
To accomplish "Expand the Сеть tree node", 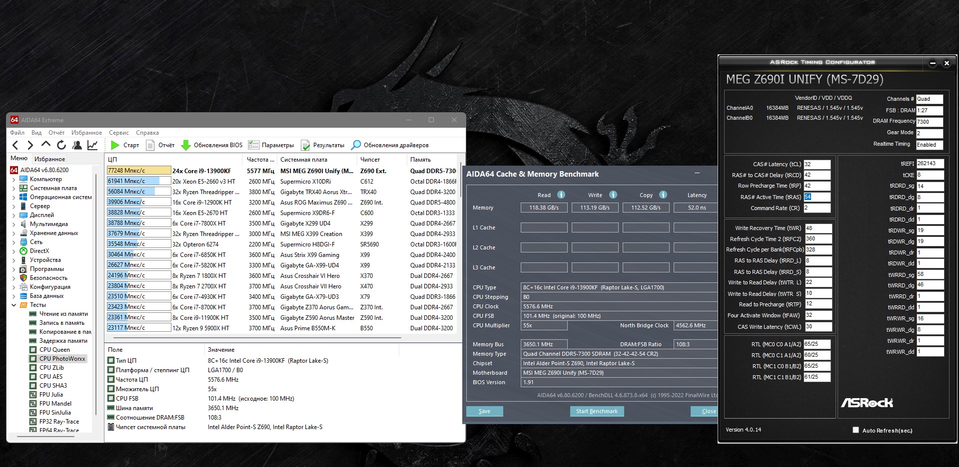I will pos(13,242).
